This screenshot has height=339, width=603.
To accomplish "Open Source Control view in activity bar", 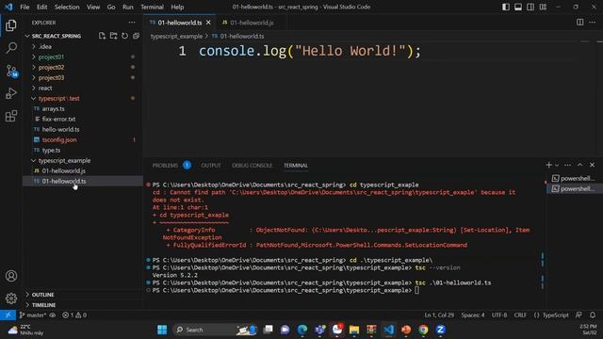I will (11, 71).
